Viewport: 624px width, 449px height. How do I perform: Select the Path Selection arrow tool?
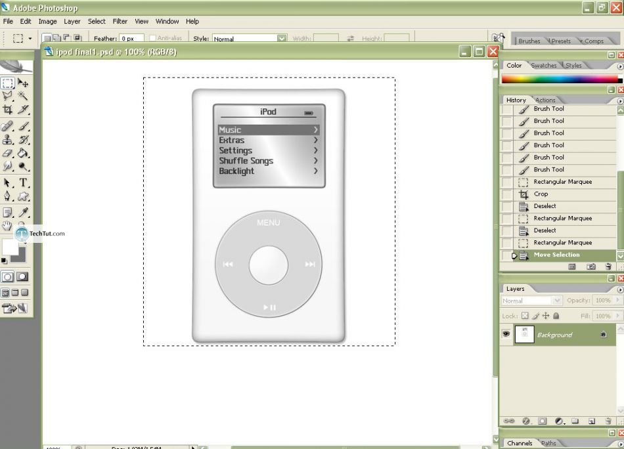[8, 183]
